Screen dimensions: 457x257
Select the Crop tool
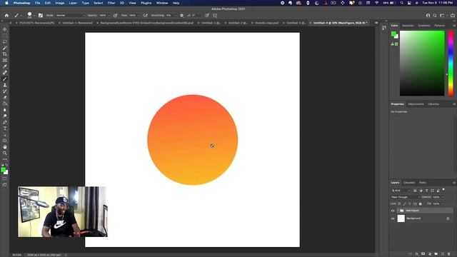click(5, 54)
